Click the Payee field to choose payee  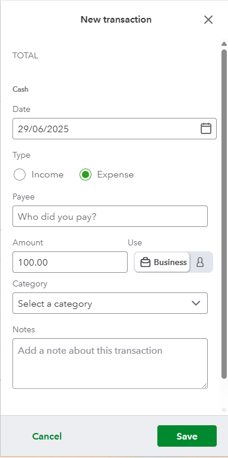coord(110,216)
